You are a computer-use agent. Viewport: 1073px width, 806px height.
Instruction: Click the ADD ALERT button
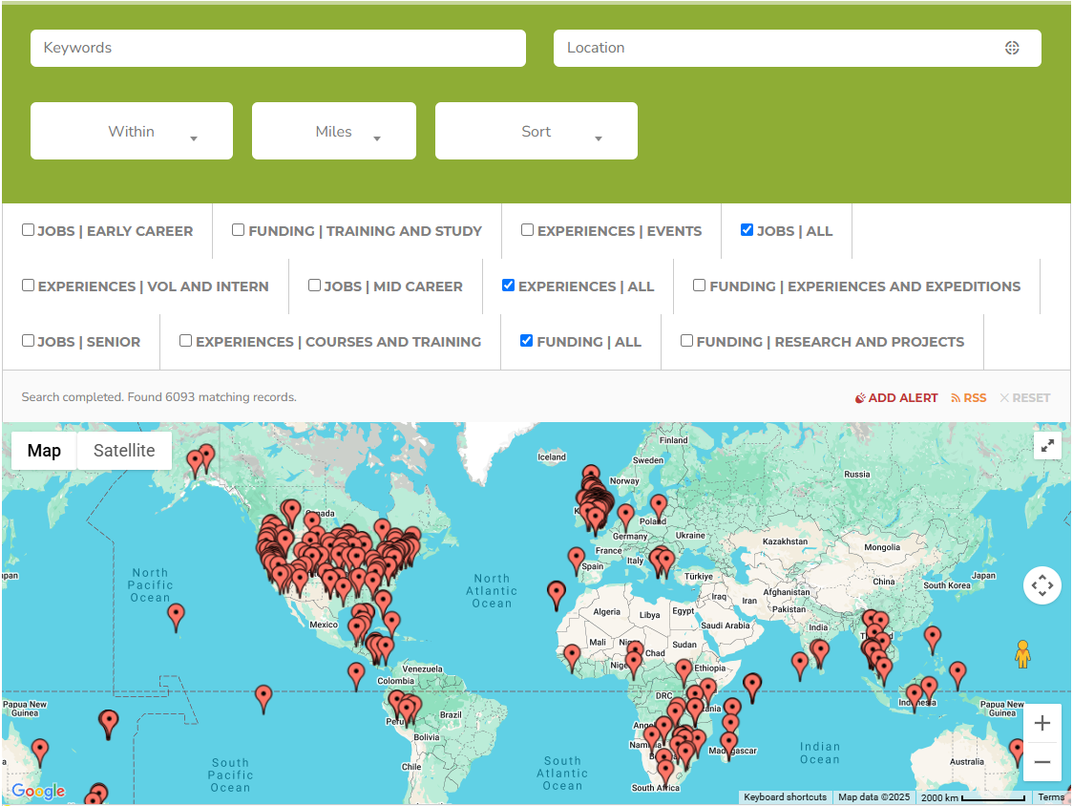click(x=896, y=397)
